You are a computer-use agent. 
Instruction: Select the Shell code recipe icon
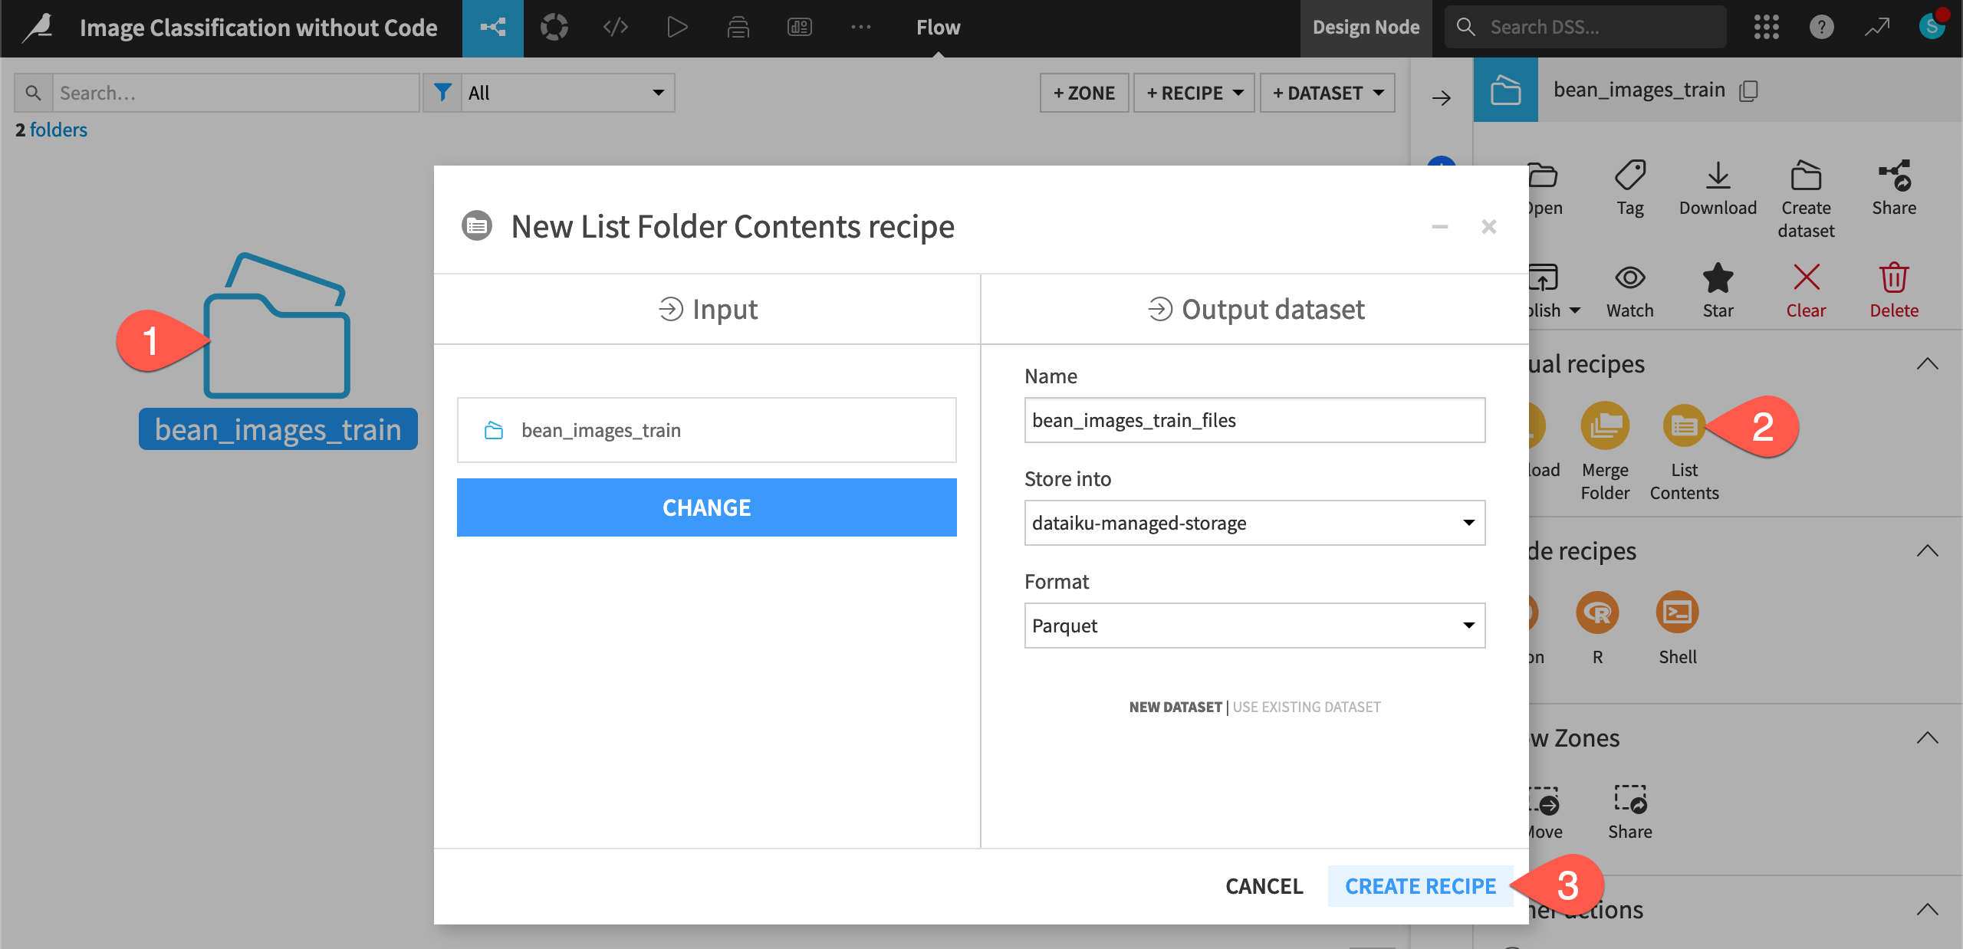click(1678, 613)
